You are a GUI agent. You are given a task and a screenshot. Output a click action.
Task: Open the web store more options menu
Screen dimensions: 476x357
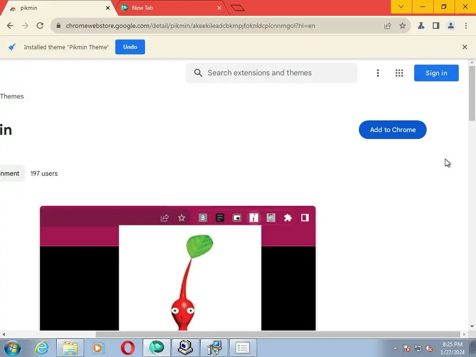(x=378, y=73)
